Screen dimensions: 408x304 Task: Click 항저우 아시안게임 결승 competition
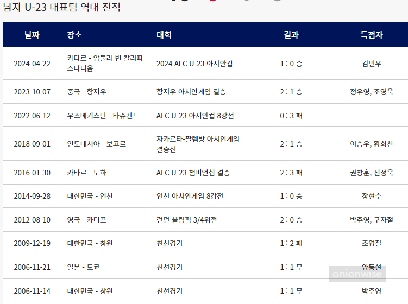click(x=191, y=92)
